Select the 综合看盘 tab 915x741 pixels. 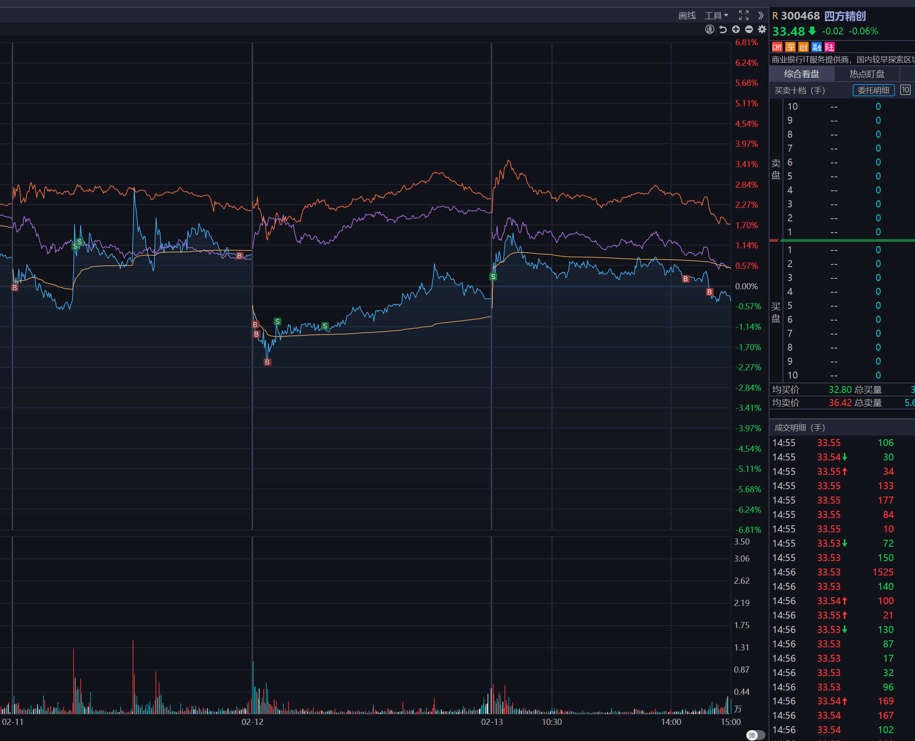801,74
